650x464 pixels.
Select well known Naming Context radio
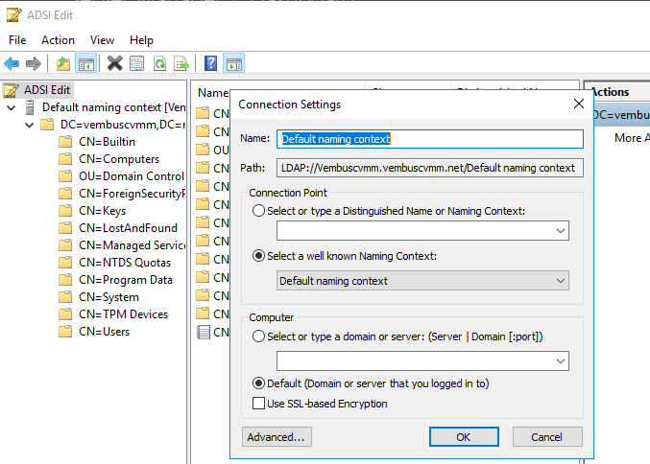(258, 256)
